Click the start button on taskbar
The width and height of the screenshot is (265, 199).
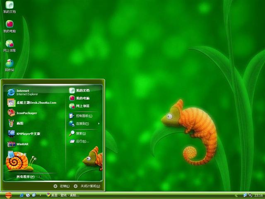[8, 195]
